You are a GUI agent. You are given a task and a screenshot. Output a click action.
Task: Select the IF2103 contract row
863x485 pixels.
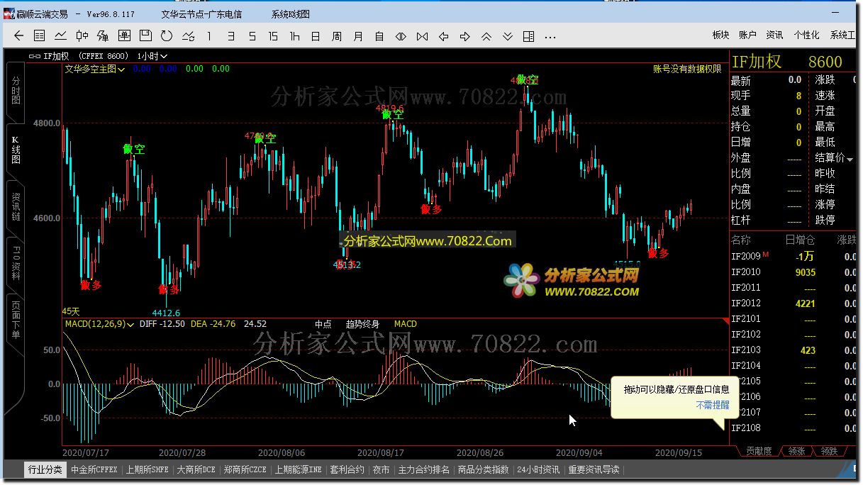click(x=795, y=350)
